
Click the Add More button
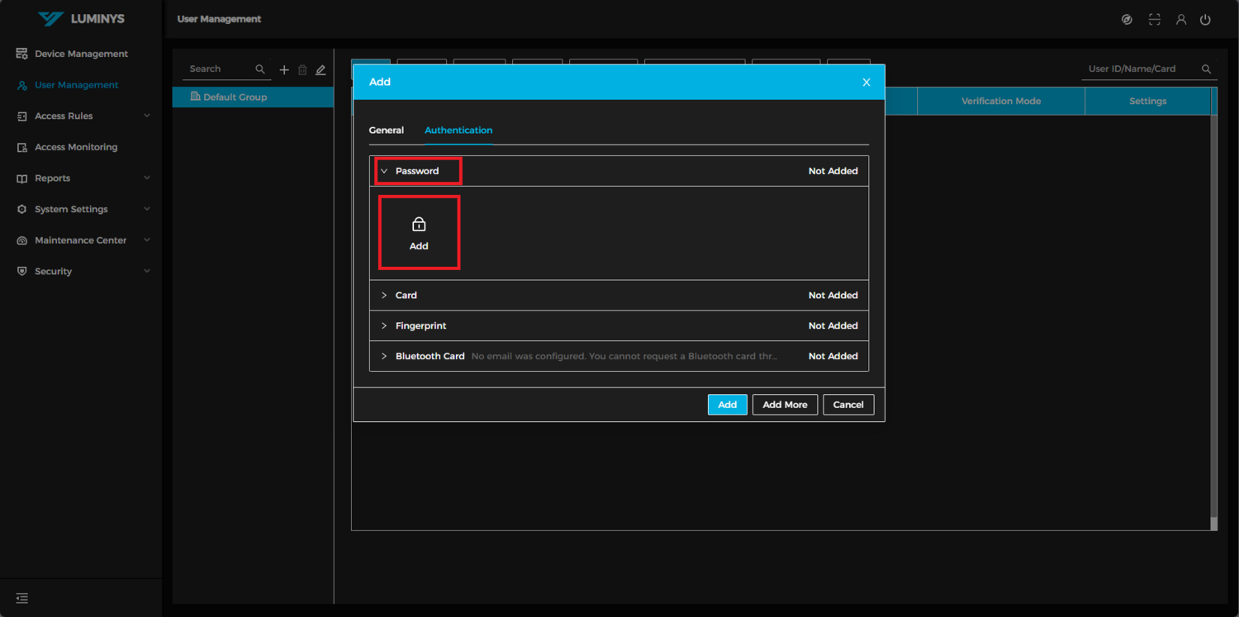(x=785, y=404)
